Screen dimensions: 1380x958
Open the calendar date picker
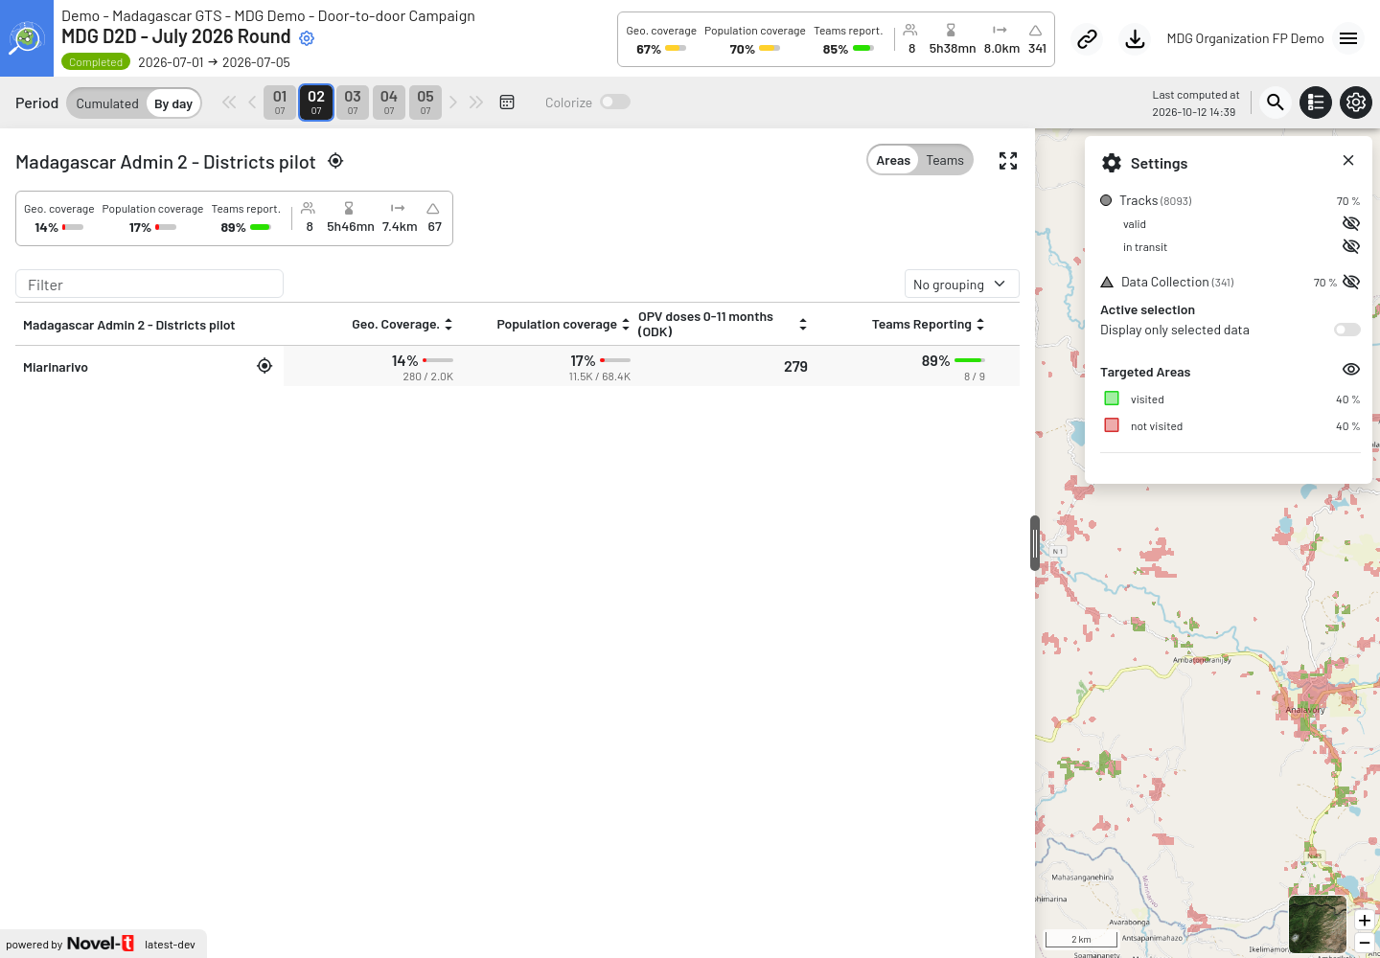[507, 103]
